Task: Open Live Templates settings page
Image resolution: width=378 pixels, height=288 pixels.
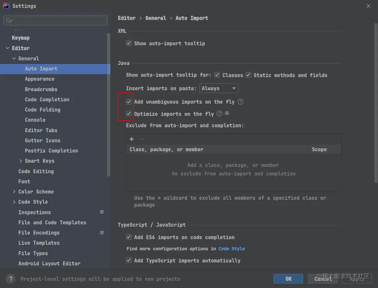Action: click(x=39, y=243)
